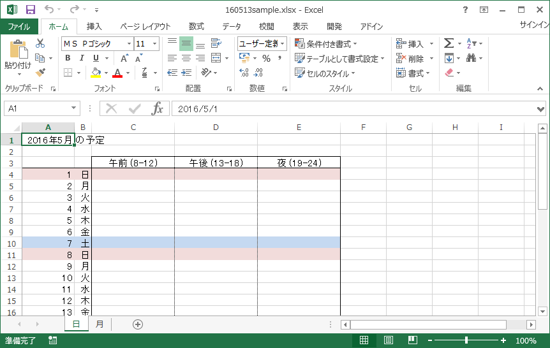
Task: Toggle bold formatting
Action: point(68,58)
